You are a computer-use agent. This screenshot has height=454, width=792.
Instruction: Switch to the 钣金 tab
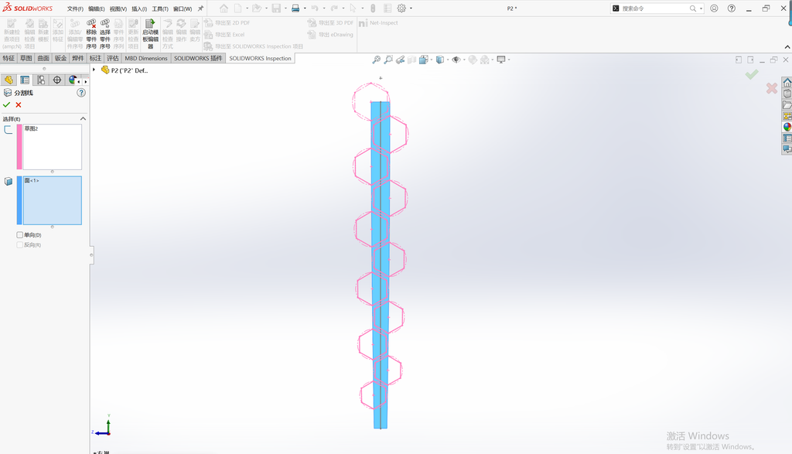(x=60, y=58)
